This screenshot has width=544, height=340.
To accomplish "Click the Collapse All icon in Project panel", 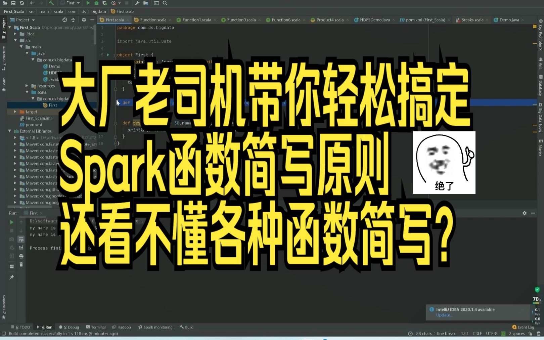I will (x=73, y=20).
